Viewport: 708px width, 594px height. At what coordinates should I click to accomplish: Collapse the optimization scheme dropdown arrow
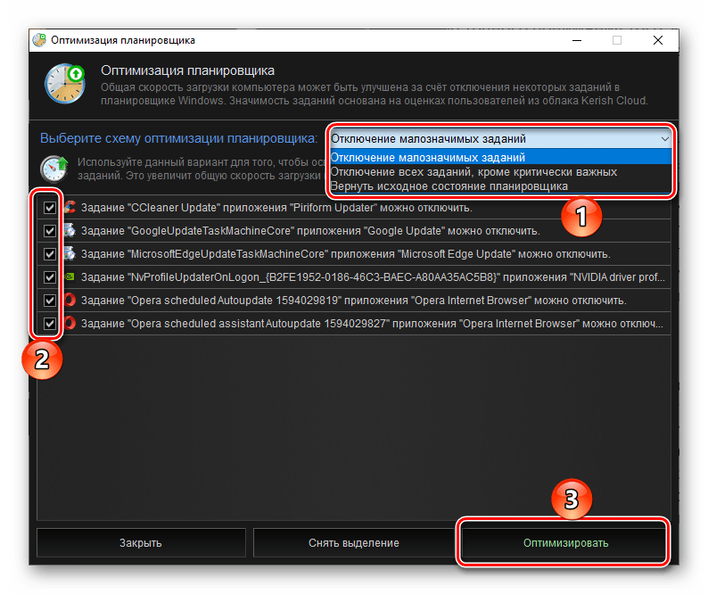click(x=664, y=139)
